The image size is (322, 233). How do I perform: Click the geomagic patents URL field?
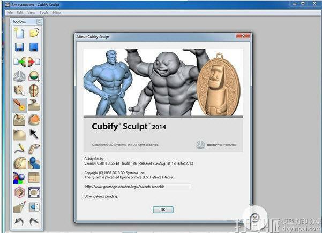(x=138, y=187)
